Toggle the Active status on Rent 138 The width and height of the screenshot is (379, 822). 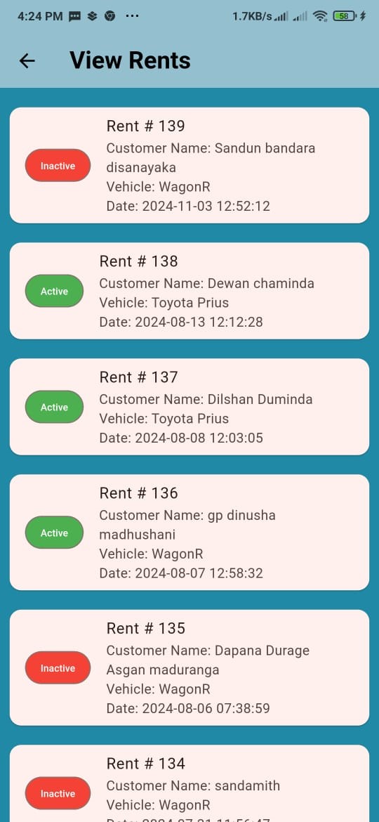(x=55, y=291)
